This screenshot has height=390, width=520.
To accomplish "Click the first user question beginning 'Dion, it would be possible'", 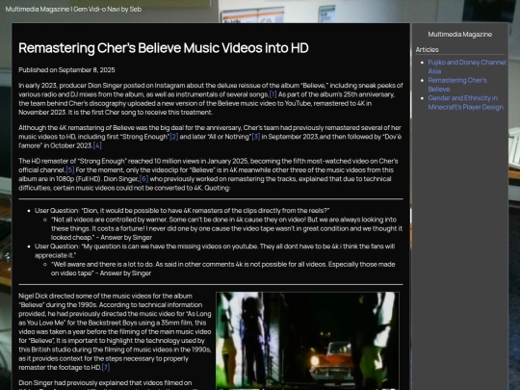I will (182, 211).
